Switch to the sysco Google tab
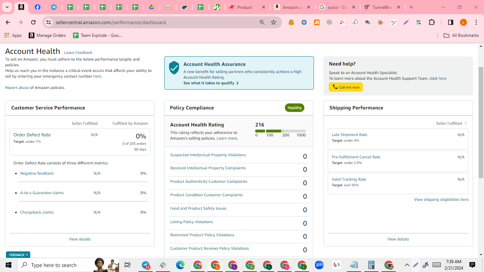 pos(337,7)
